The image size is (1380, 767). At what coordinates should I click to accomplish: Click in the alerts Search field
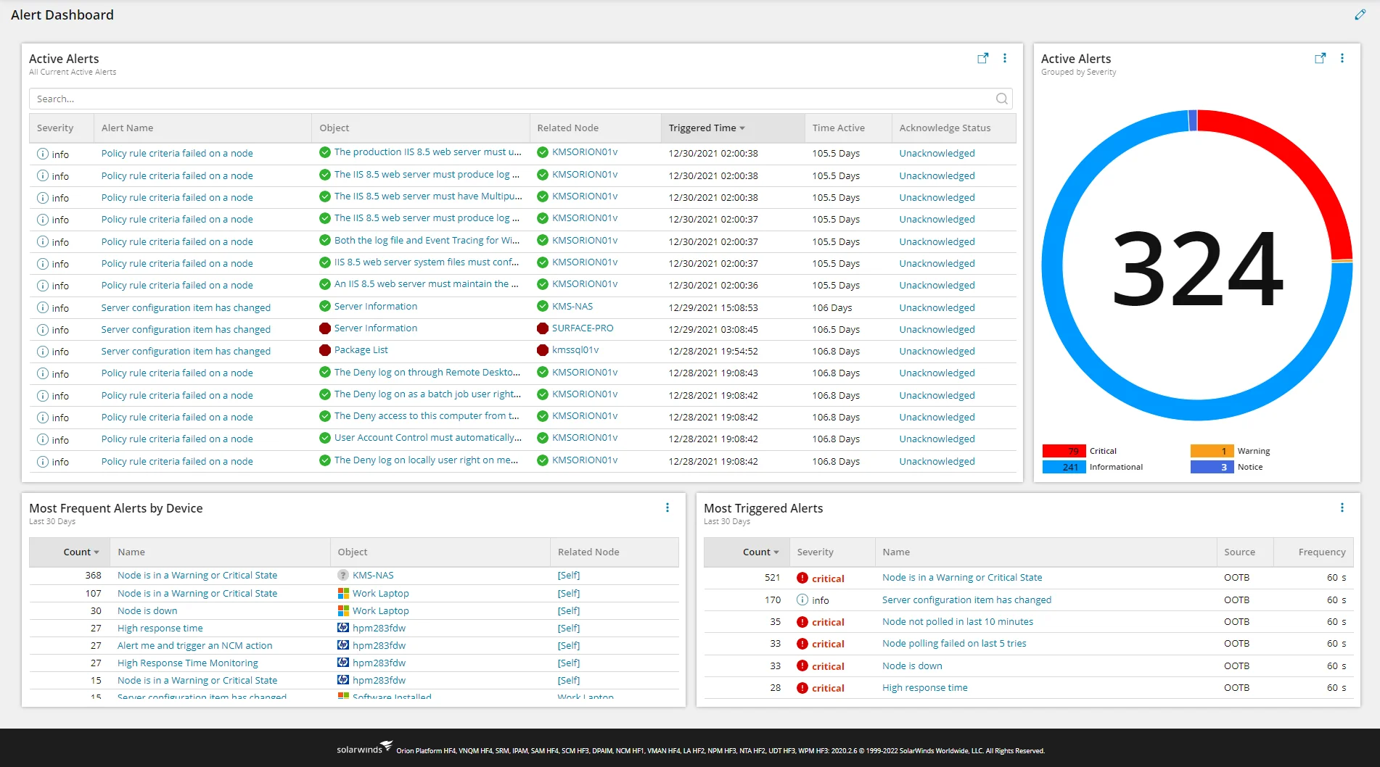(508, 99)
